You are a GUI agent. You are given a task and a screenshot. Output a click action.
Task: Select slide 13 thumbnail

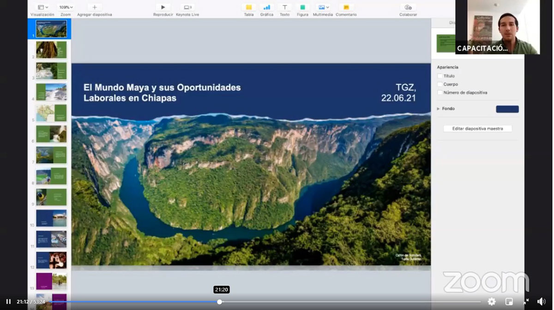point(51,281)
